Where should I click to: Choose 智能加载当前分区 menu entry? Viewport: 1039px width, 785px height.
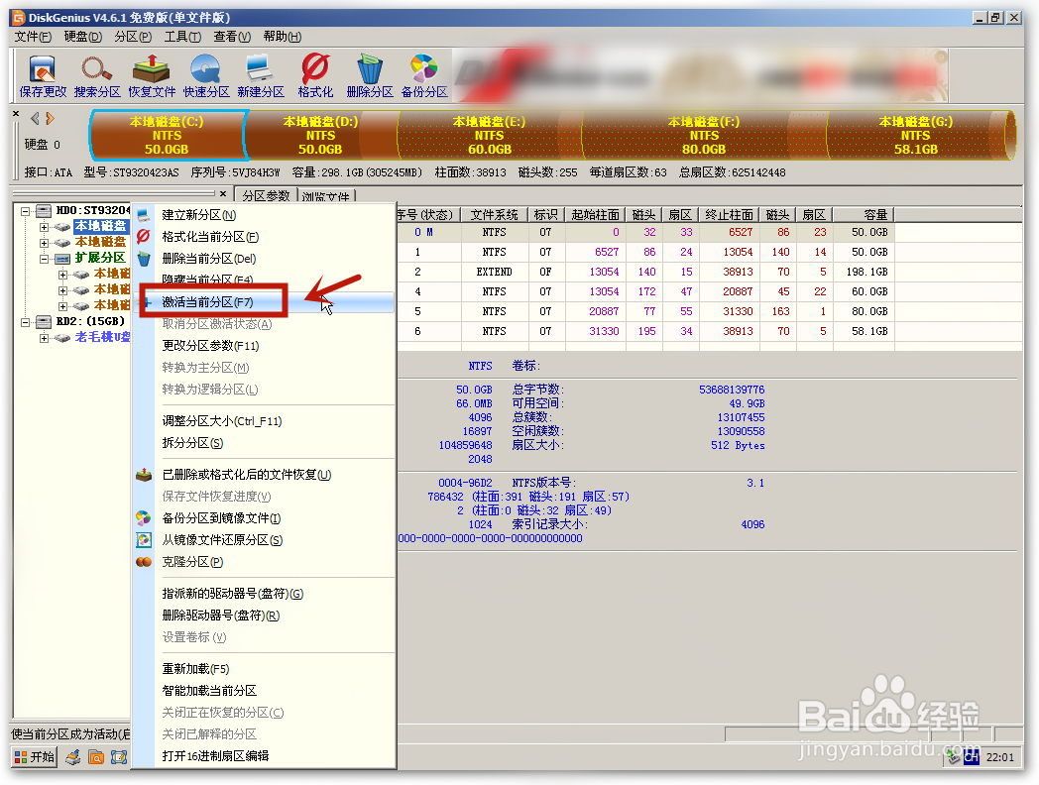[265, 690]
